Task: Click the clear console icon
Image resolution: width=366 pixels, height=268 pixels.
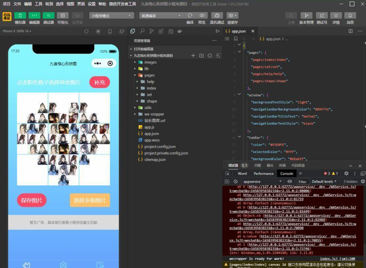Action: point(235,181)
